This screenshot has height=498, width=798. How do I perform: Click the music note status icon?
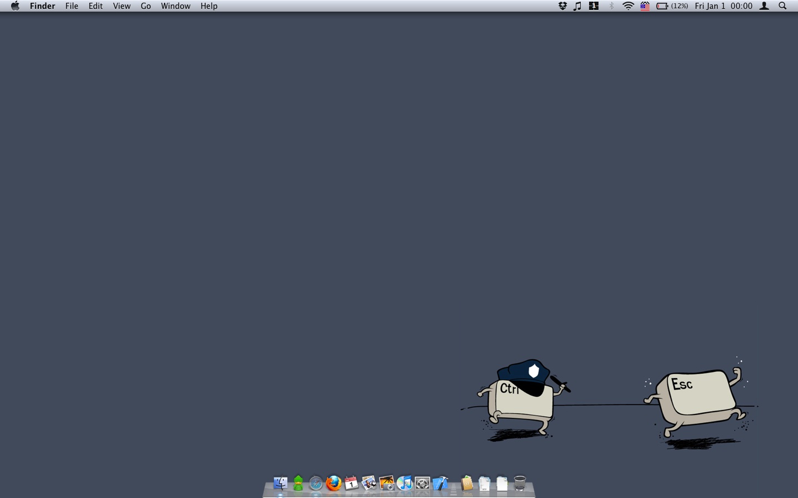tap(577, 6)
